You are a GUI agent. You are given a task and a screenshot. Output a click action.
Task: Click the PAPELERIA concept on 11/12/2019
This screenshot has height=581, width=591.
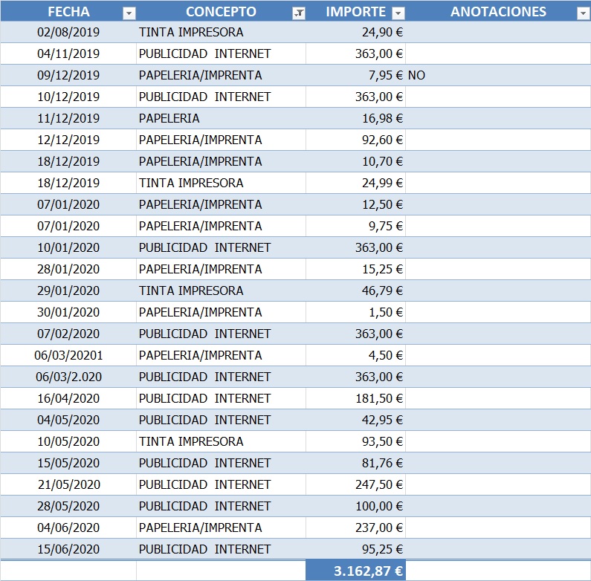pyautogui.click(x=169, y=119)
